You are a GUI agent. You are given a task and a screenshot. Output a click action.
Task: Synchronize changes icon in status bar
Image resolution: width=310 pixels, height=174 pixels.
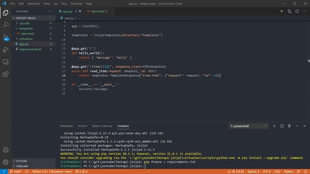click(x=27, y=172)
